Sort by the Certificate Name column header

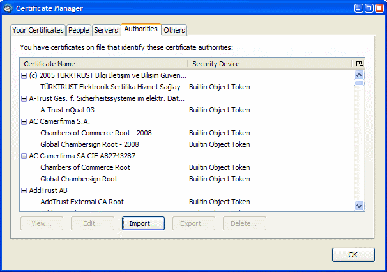(x=103, y=64)
